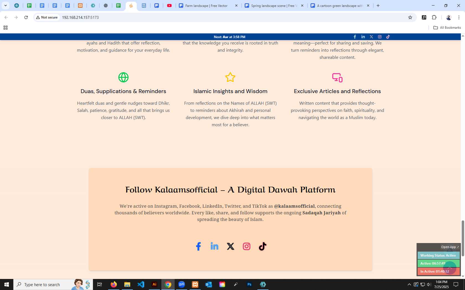Switch to the XAMPP pinned tab

(80, 6)
